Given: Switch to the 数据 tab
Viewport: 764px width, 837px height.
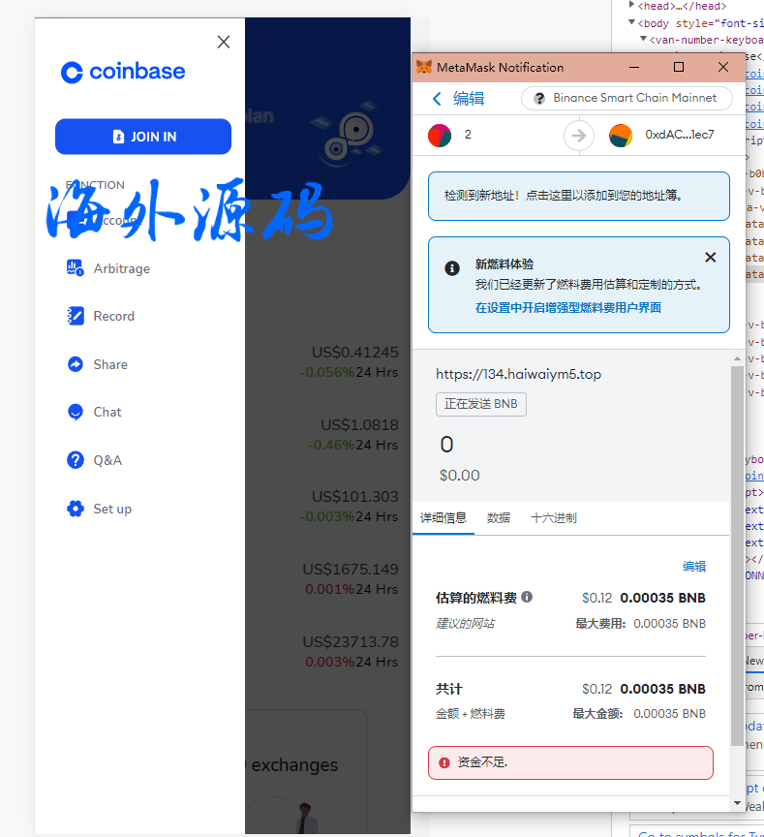Looking at the screenshot, I should point(499,518).
